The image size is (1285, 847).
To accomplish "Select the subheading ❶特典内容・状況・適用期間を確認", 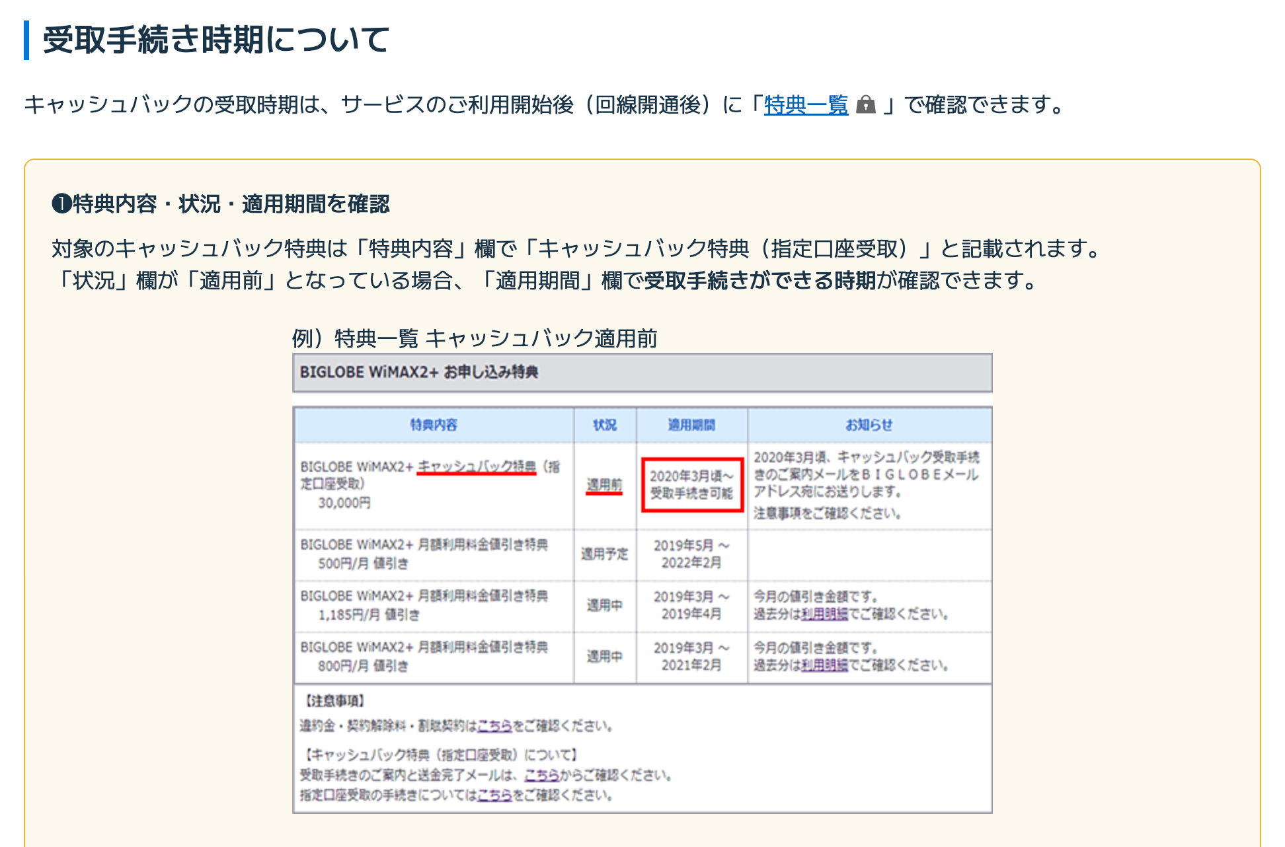I will click(221, 203).
